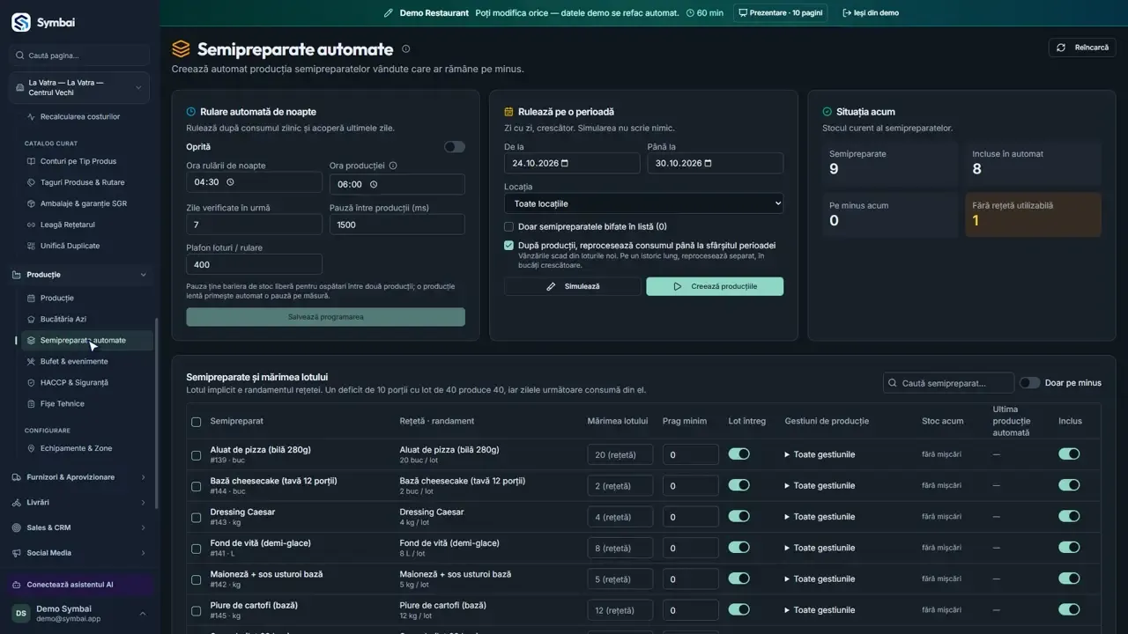Turn off Lot întreg for Dressing Caesar
Viewport: 1128px width, 634px height.
tap(739, 517)
